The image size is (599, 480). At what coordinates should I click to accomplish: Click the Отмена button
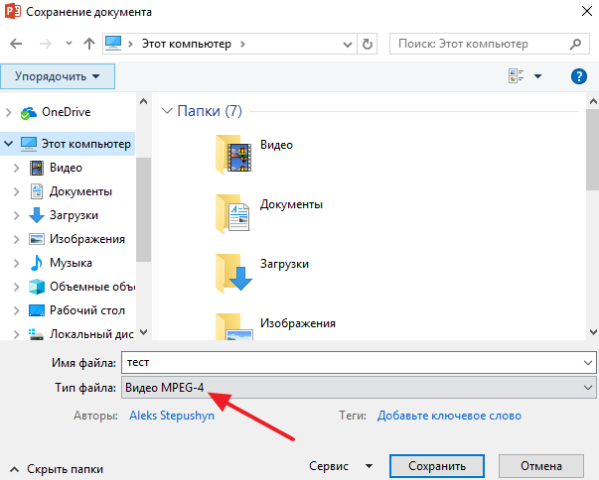coord(540,465)
